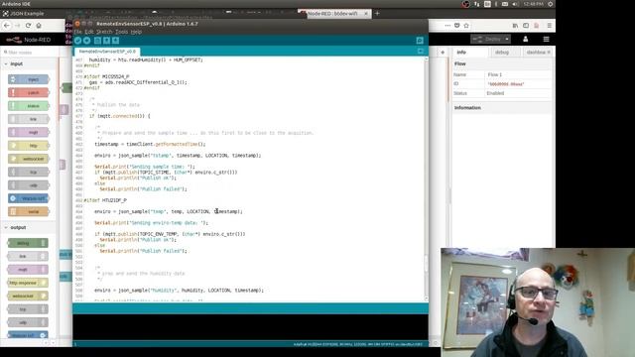This screenshot has height=357, width=635.
Task: Open the Arduino tab options dropdown arrow
Action: tap(421, 52)
